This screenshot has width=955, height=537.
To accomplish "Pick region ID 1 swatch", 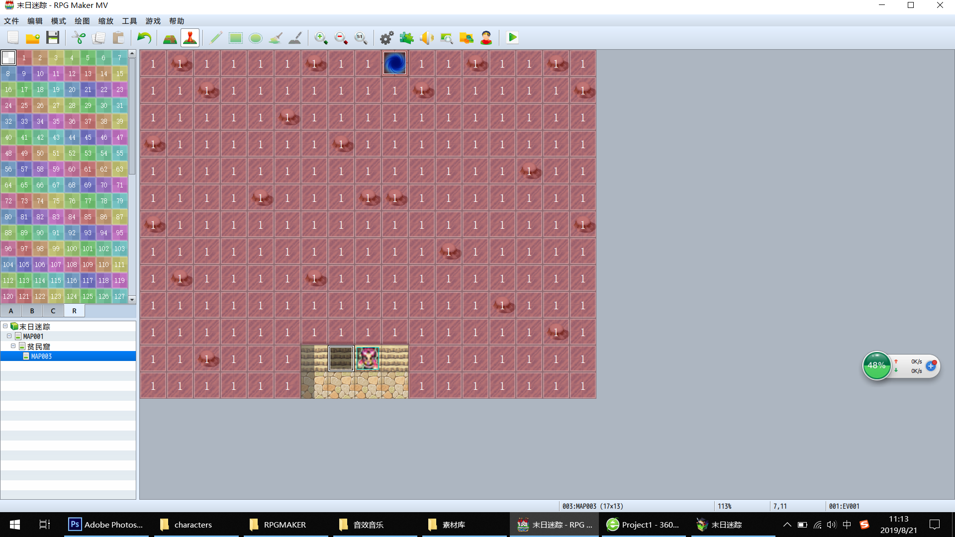I will [24, 58].
